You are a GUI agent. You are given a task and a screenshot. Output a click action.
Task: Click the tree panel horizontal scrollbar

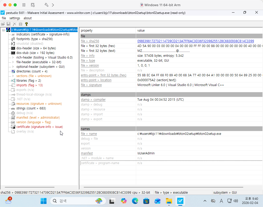point(30,187)
